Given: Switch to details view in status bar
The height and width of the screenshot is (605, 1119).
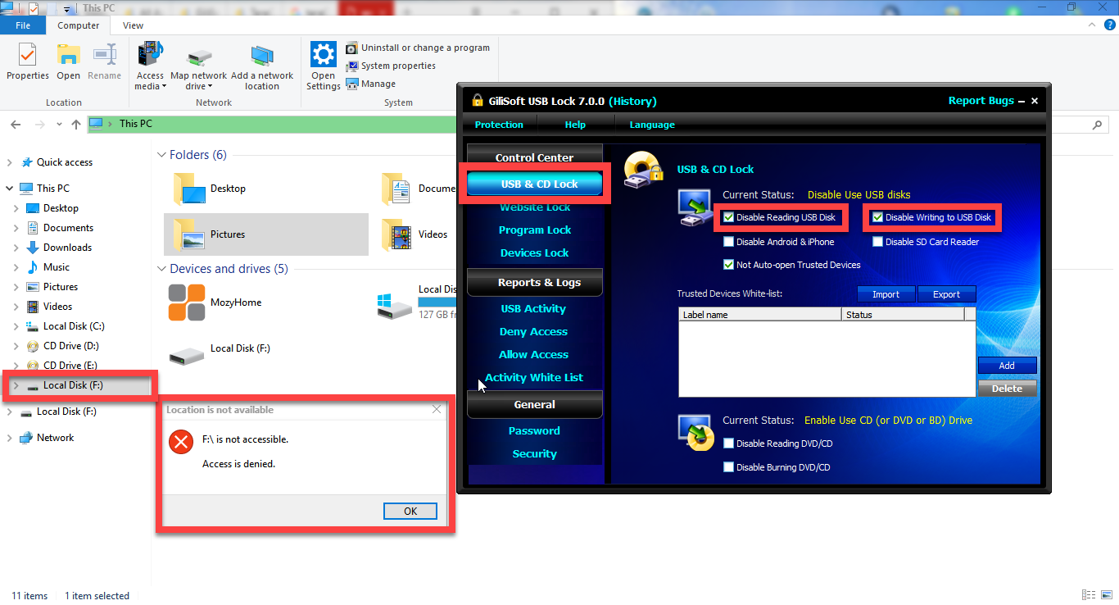Looking at the screenshot, I should [1089, 595].
